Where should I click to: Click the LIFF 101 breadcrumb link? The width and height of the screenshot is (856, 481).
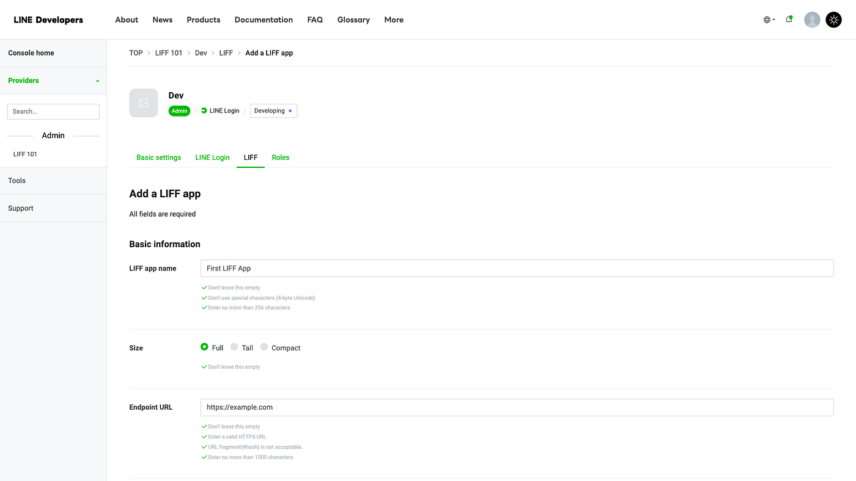click(x=169, y=53)
